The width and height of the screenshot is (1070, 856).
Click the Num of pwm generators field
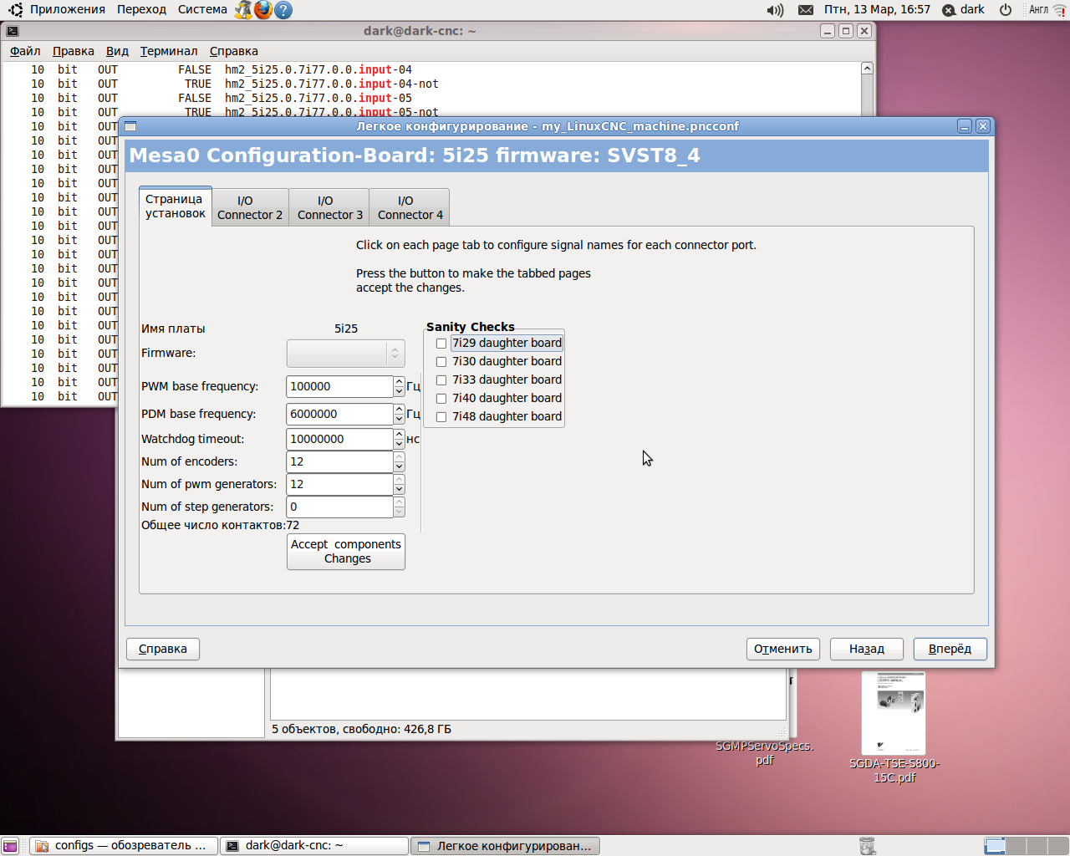pyautogui.click(x=339, y=484)
